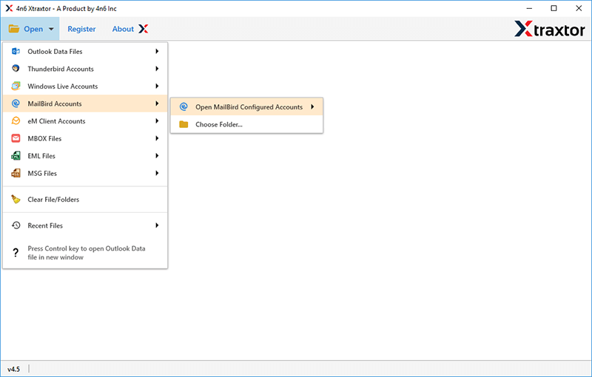The image size is (592, 377).
Task: Click the Press Control key hint text
Action: (x=87, y=253)
